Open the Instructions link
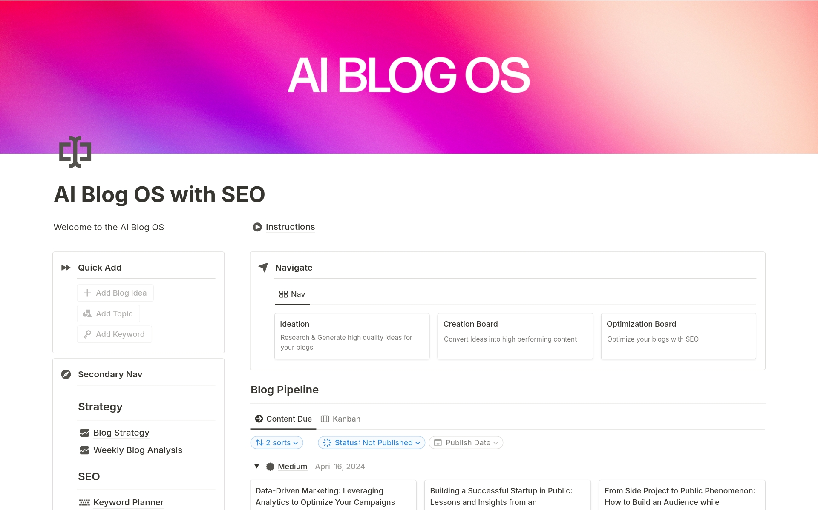This screenshot has height=510, width=818. pyautogui.click(x=290, y=227)
